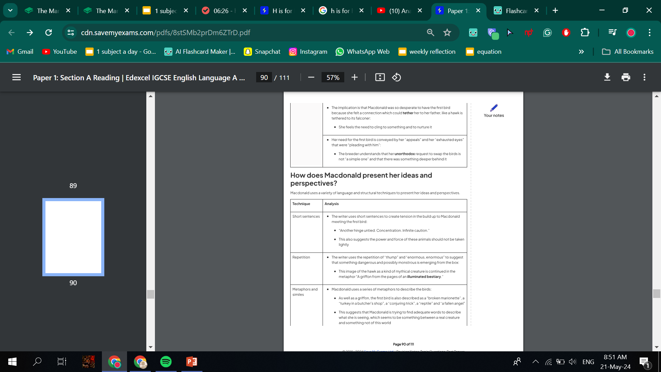The height and width of the screenshot is (372, 661).
Task: Click the search/magnify icon in toolbar
Action: pos(430,33)
